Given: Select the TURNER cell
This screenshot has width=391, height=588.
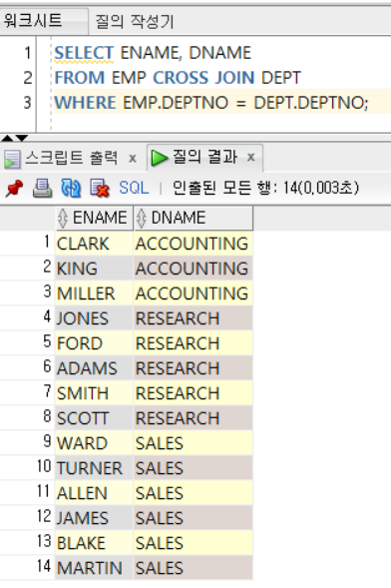Looking at the screenshot, I should [x=94, y=467].
